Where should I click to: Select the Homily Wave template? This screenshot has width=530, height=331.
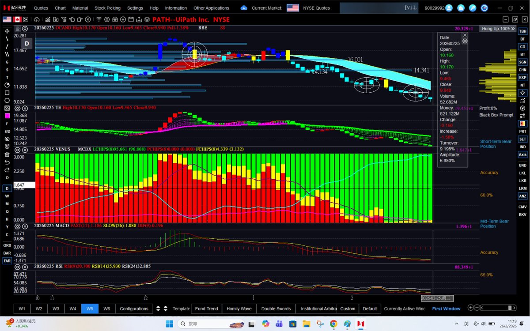coord(239,308)
